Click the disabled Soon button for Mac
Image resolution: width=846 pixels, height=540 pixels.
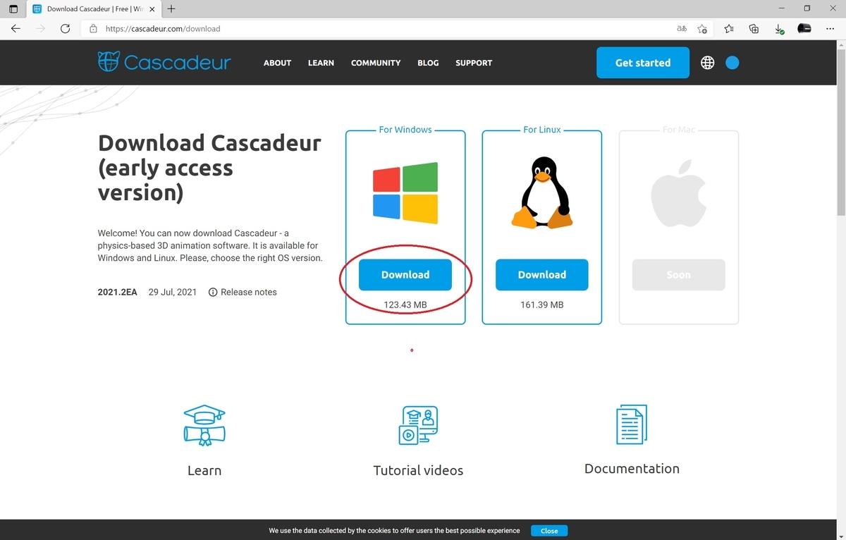pyautogui.click(x=678, y=275)
